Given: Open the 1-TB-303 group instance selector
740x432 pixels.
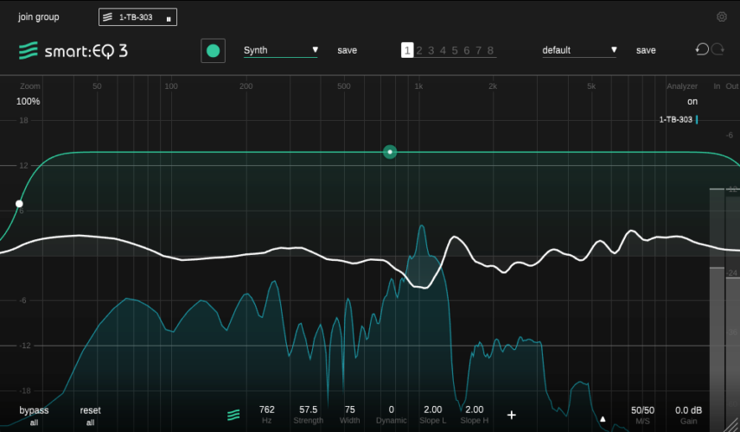Looking at the screenshot, I should click(x=137, y=17).
